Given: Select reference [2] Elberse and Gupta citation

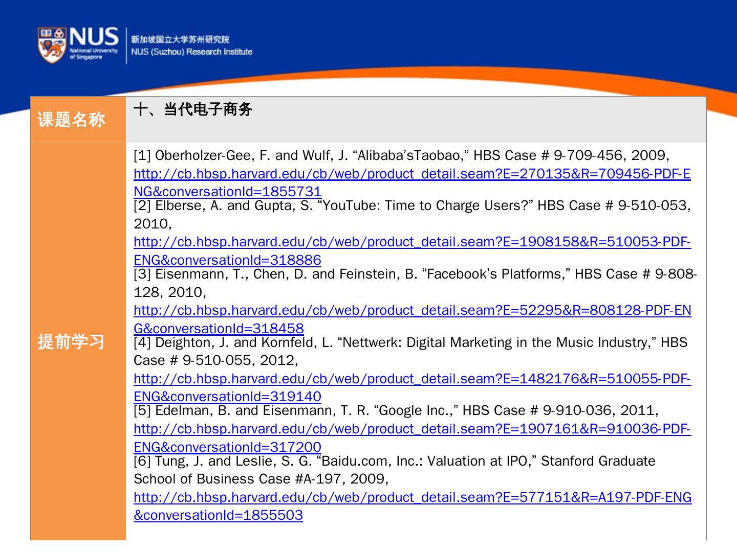Looking at the screenshot, I should (412, 214).
